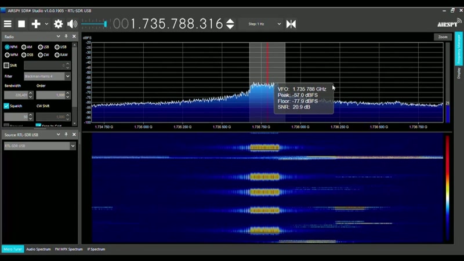This screenshot has width=464, height=261.
Task: Open the configuration gear icon
Action: [59, 24]
